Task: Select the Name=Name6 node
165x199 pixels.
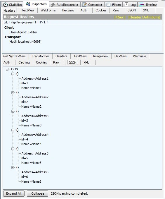Action: pyautogui.click(x=32, y=181)
